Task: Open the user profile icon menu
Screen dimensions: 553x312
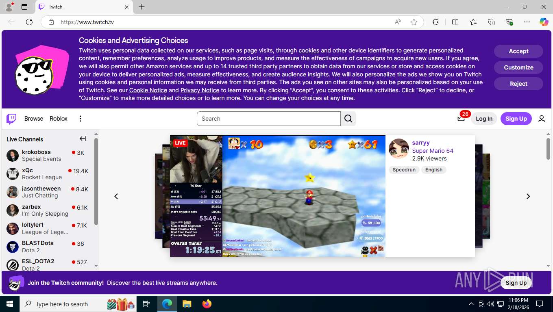Action: [542, 119]
